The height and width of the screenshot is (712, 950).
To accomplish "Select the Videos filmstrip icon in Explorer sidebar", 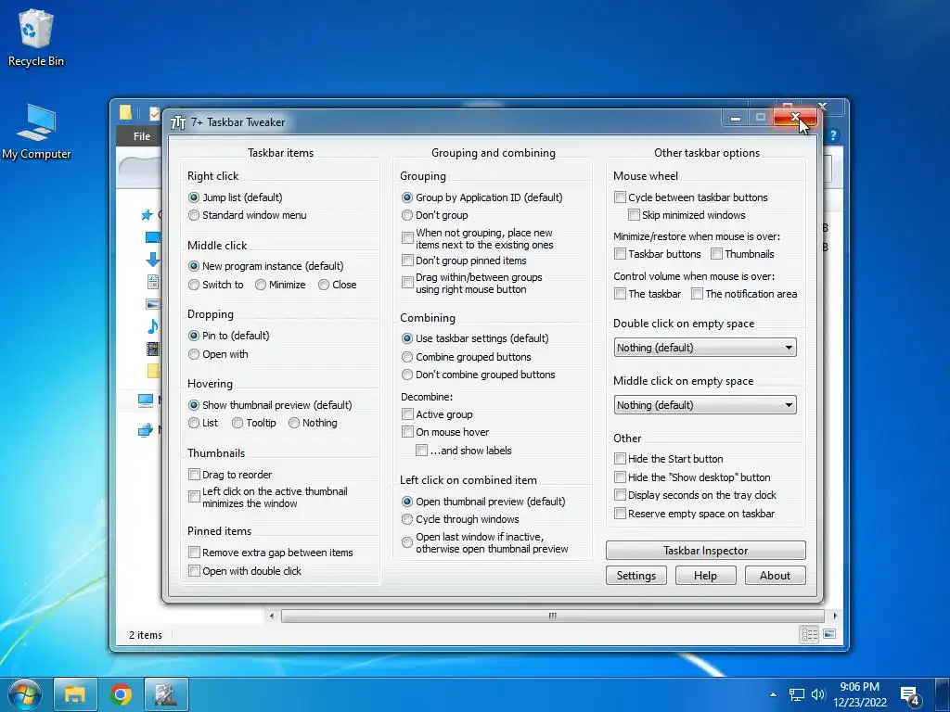I will (153, 349).
